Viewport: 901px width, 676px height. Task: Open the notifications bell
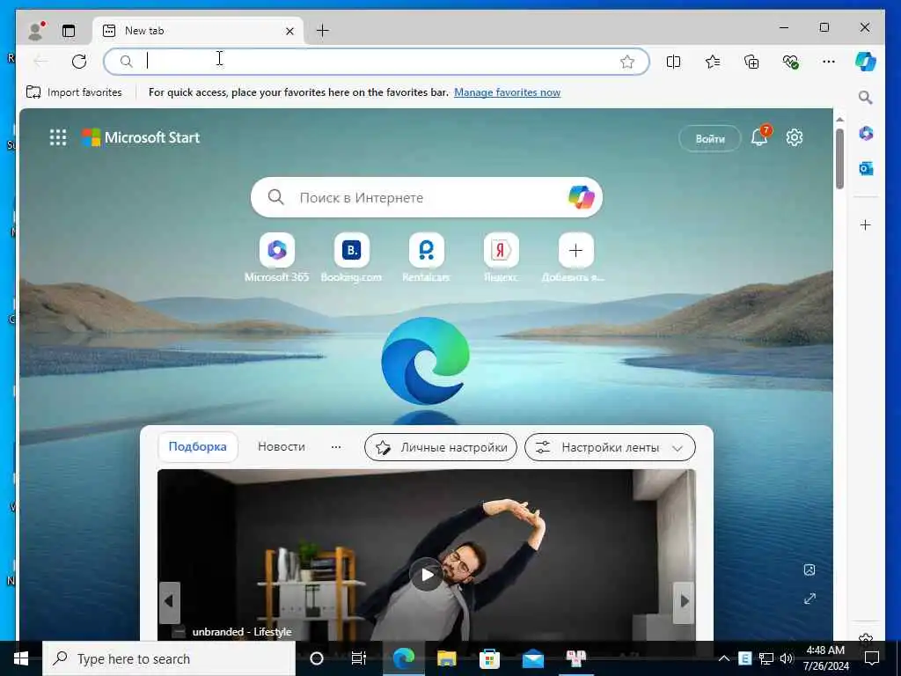point(759,137)
